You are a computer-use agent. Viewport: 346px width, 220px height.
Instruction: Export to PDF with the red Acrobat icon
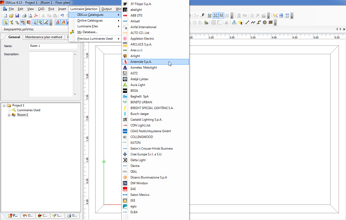[36, 16]
